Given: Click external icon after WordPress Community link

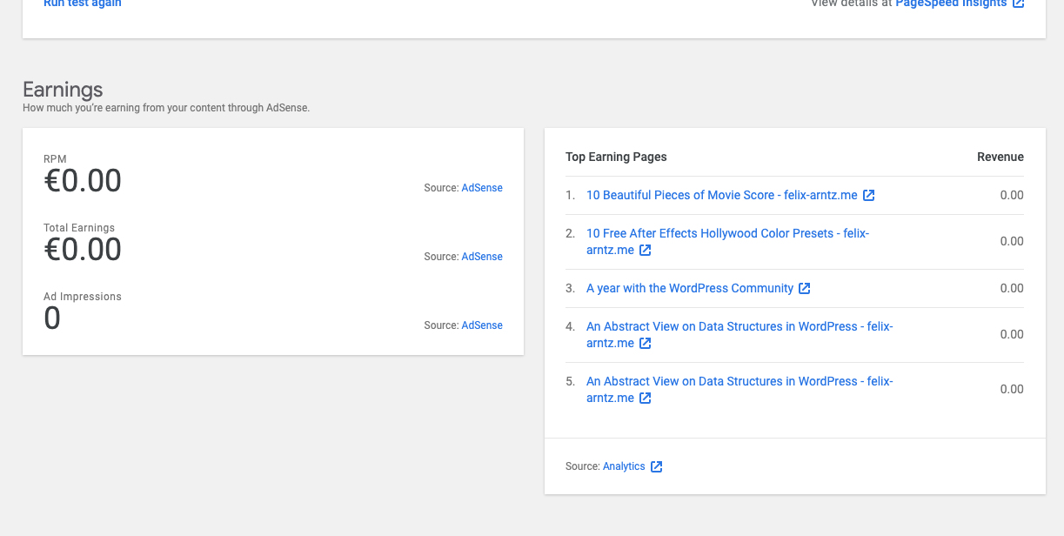Looking at the screenshot, I should point(805,289).
